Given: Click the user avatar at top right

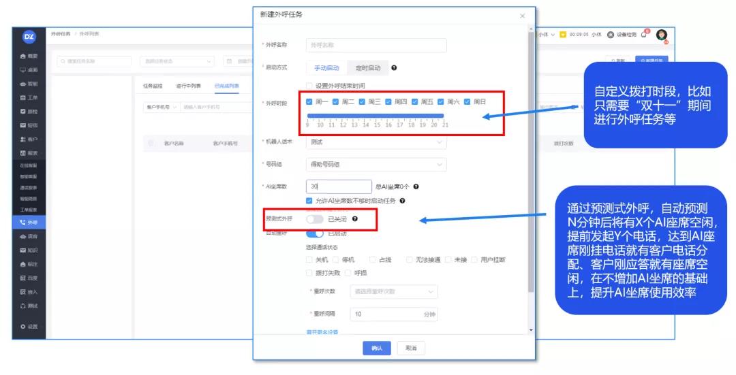Looking at the screenshot, I should point(661,35).
